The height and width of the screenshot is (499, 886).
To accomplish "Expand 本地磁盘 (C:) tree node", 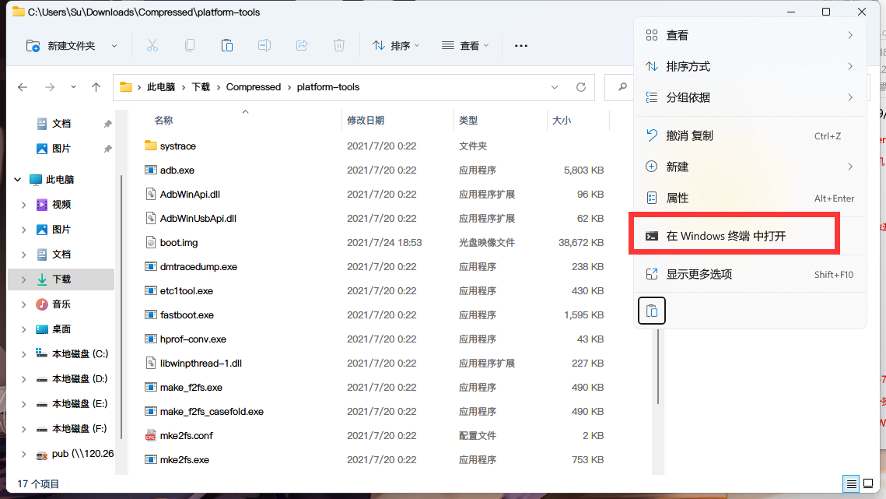I will tap(24, 354).
